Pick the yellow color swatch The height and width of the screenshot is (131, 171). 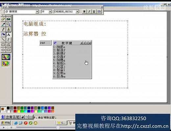coord(18,111)
